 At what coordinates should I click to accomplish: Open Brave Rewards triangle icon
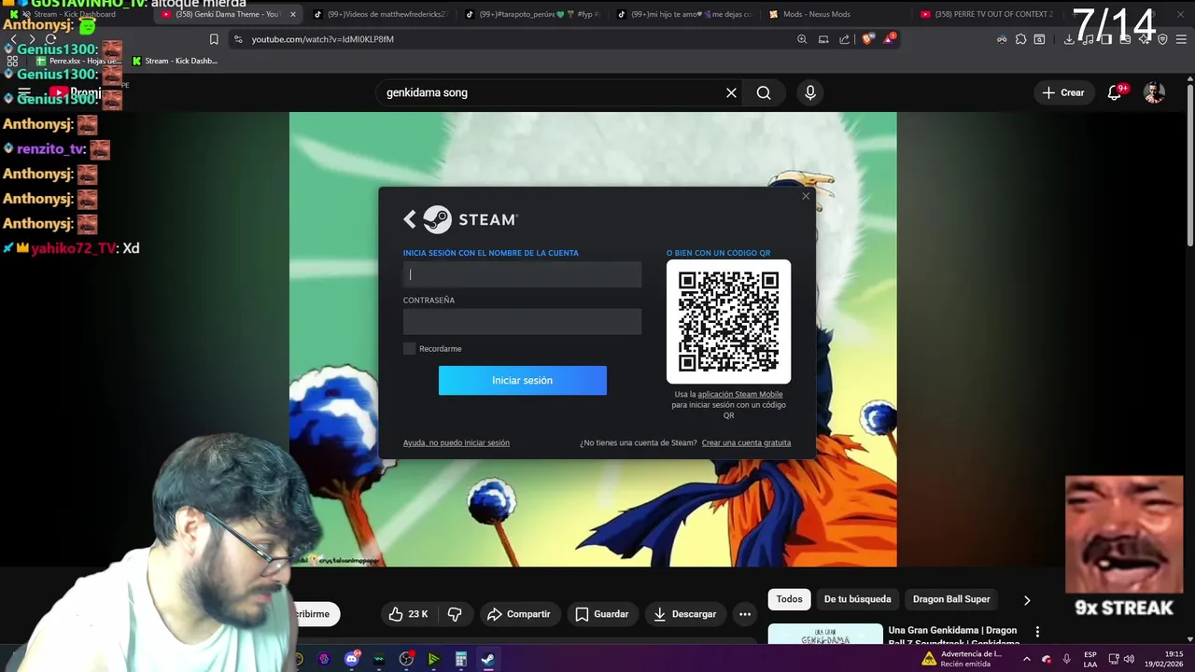click(891, 39)
